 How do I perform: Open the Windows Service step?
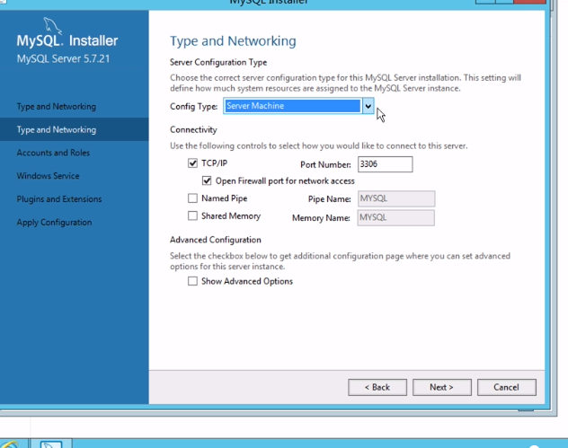point(49,176)
